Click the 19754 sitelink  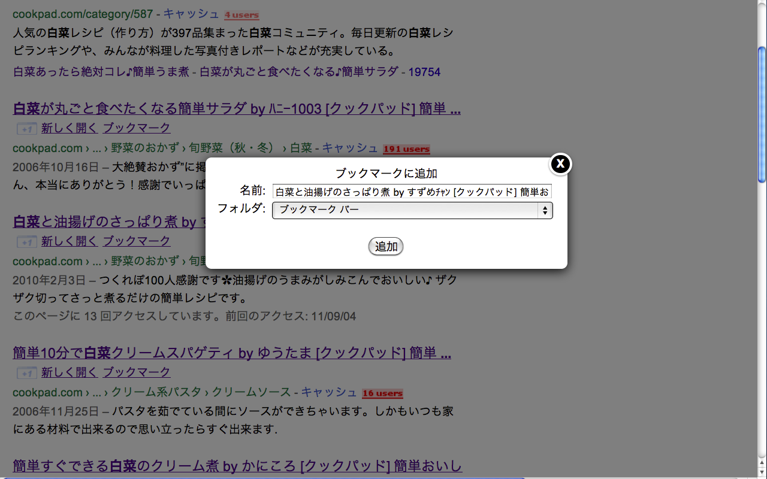coord(424,72)
